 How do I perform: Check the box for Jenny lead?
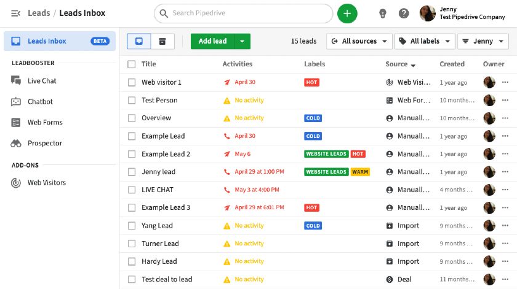pos(132,172)
